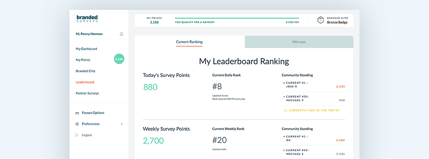Image resolution: width=429 pixels, height=159 pixels.
Task: Click Today's Survey Points value 880
Action: coord(151,87)
